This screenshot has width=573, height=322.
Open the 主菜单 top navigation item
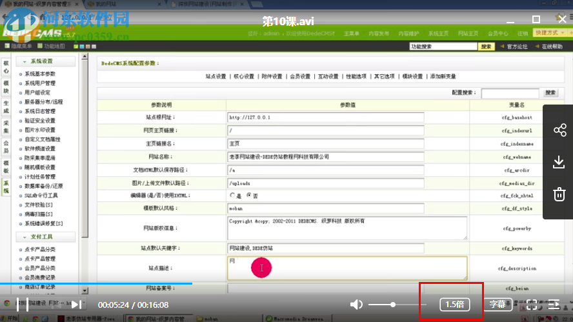[x=351, y=34]
